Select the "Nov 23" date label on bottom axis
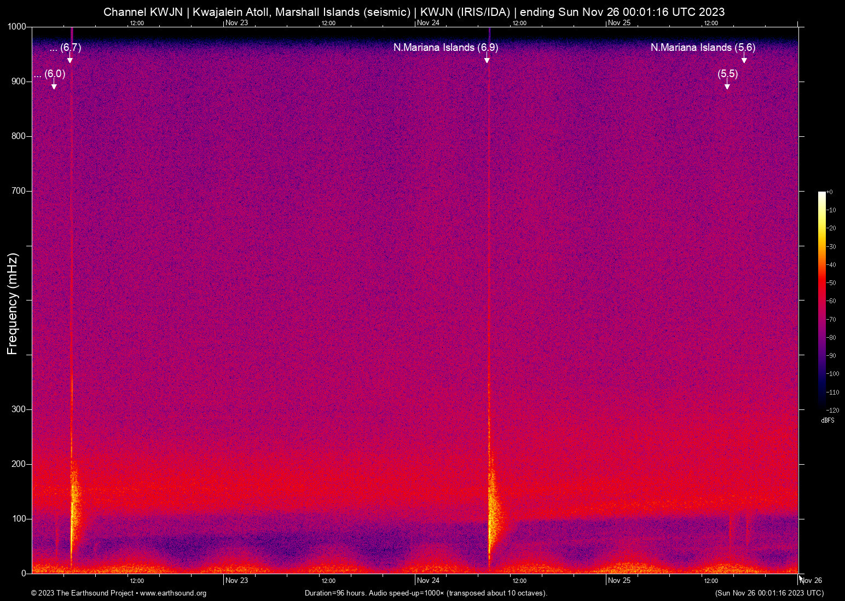The height and width of the screenshot is (601, 845). [236, 580]
